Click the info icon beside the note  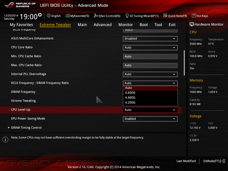[5, 140]
